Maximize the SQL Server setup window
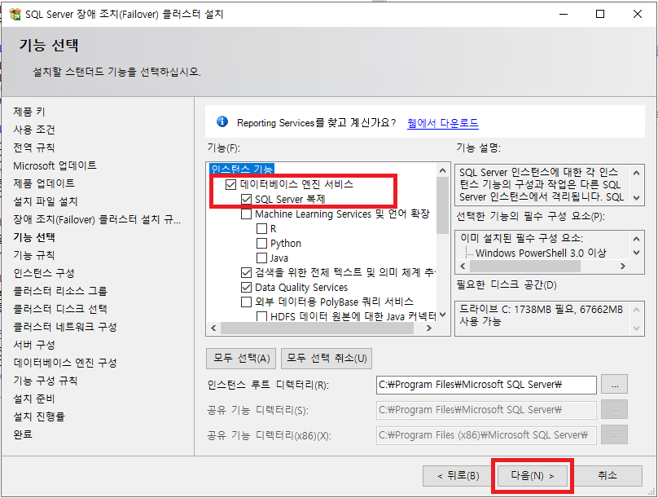 [x=600, y=15]
